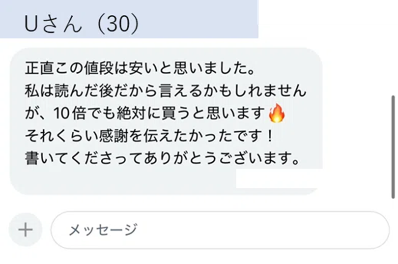Select the Uさん（30） header label
Viewport: 398px width, 264px height.
pos(82,24)
